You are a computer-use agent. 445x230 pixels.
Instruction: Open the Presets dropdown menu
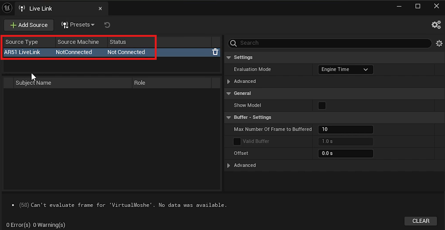pyautogui.click(x=78, y=25)
